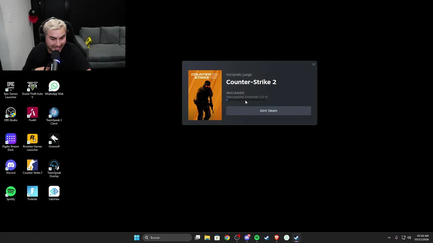Select the Fortnite desktop icon
The image size is (433, 243).
[x=32, y=194]
